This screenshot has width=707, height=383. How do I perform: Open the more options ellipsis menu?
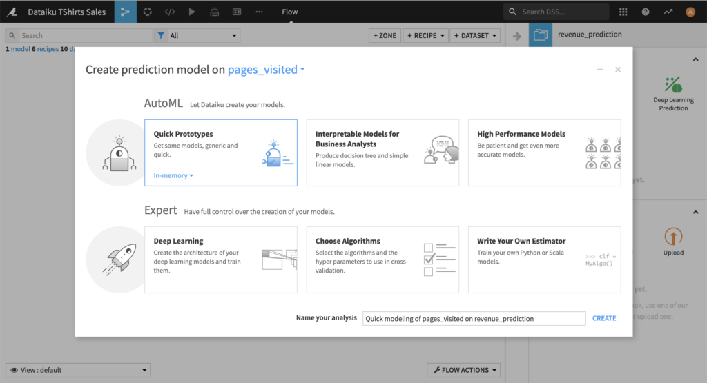[x=259, y=12]
